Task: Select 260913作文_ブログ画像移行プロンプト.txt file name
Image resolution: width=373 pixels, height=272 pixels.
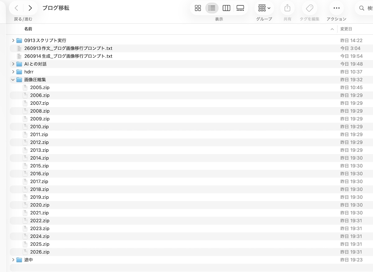Action: pos(68,48)
